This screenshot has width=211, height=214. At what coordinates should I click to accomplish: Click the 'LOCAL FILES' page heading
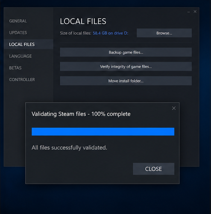point(83,21)
